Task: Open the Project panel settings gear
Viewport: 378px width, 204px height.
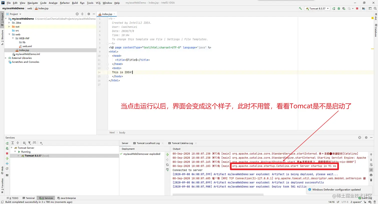Action: tap(89, 14)
